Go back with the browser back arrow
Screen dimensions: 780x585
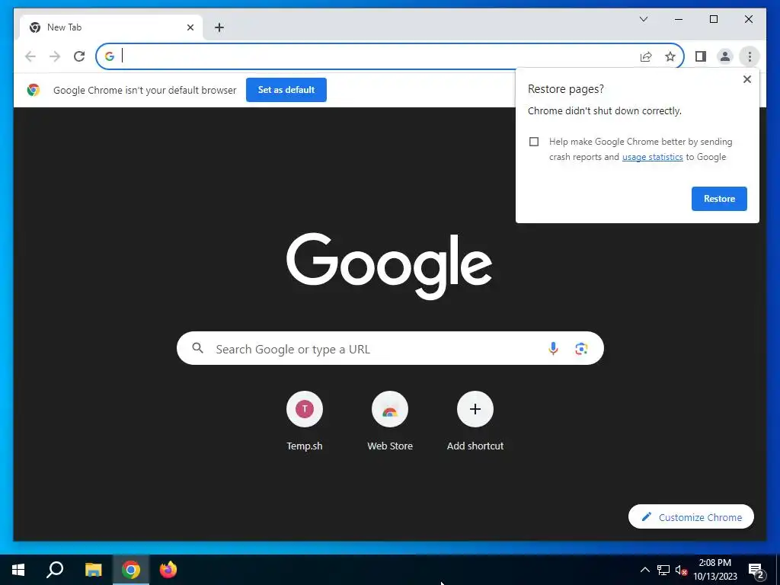coord(30,56)
